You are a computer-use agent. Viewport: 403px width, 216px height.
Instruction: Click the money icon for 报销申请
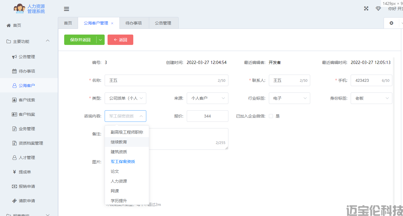14,186
